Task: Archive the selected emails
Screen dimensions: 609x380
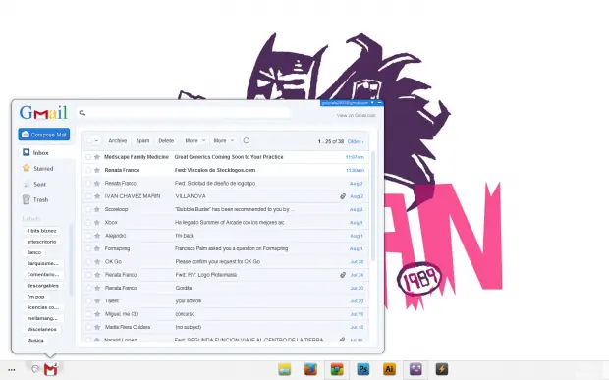Action: click(x=118, y=140)
